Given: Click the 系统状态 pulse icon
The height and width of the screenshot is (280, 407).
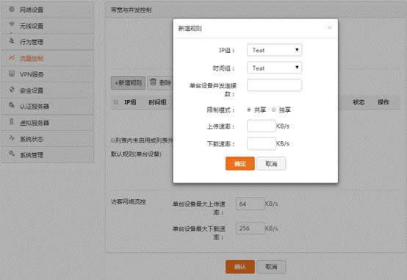Looking at the screenshot, I should pyautogui.click(x=12, y=138).
